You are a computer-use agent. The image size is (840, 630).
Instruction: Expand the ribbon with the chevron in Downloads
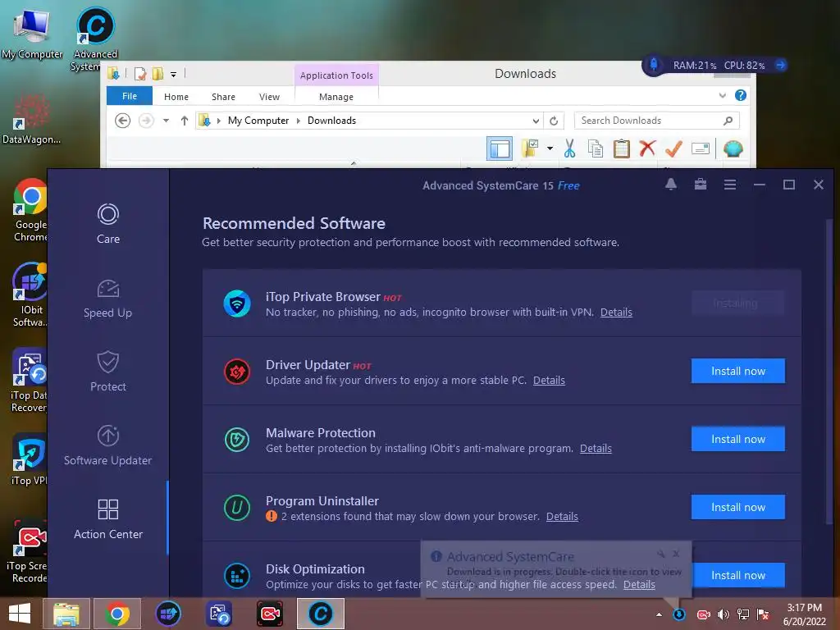[722, 95]
